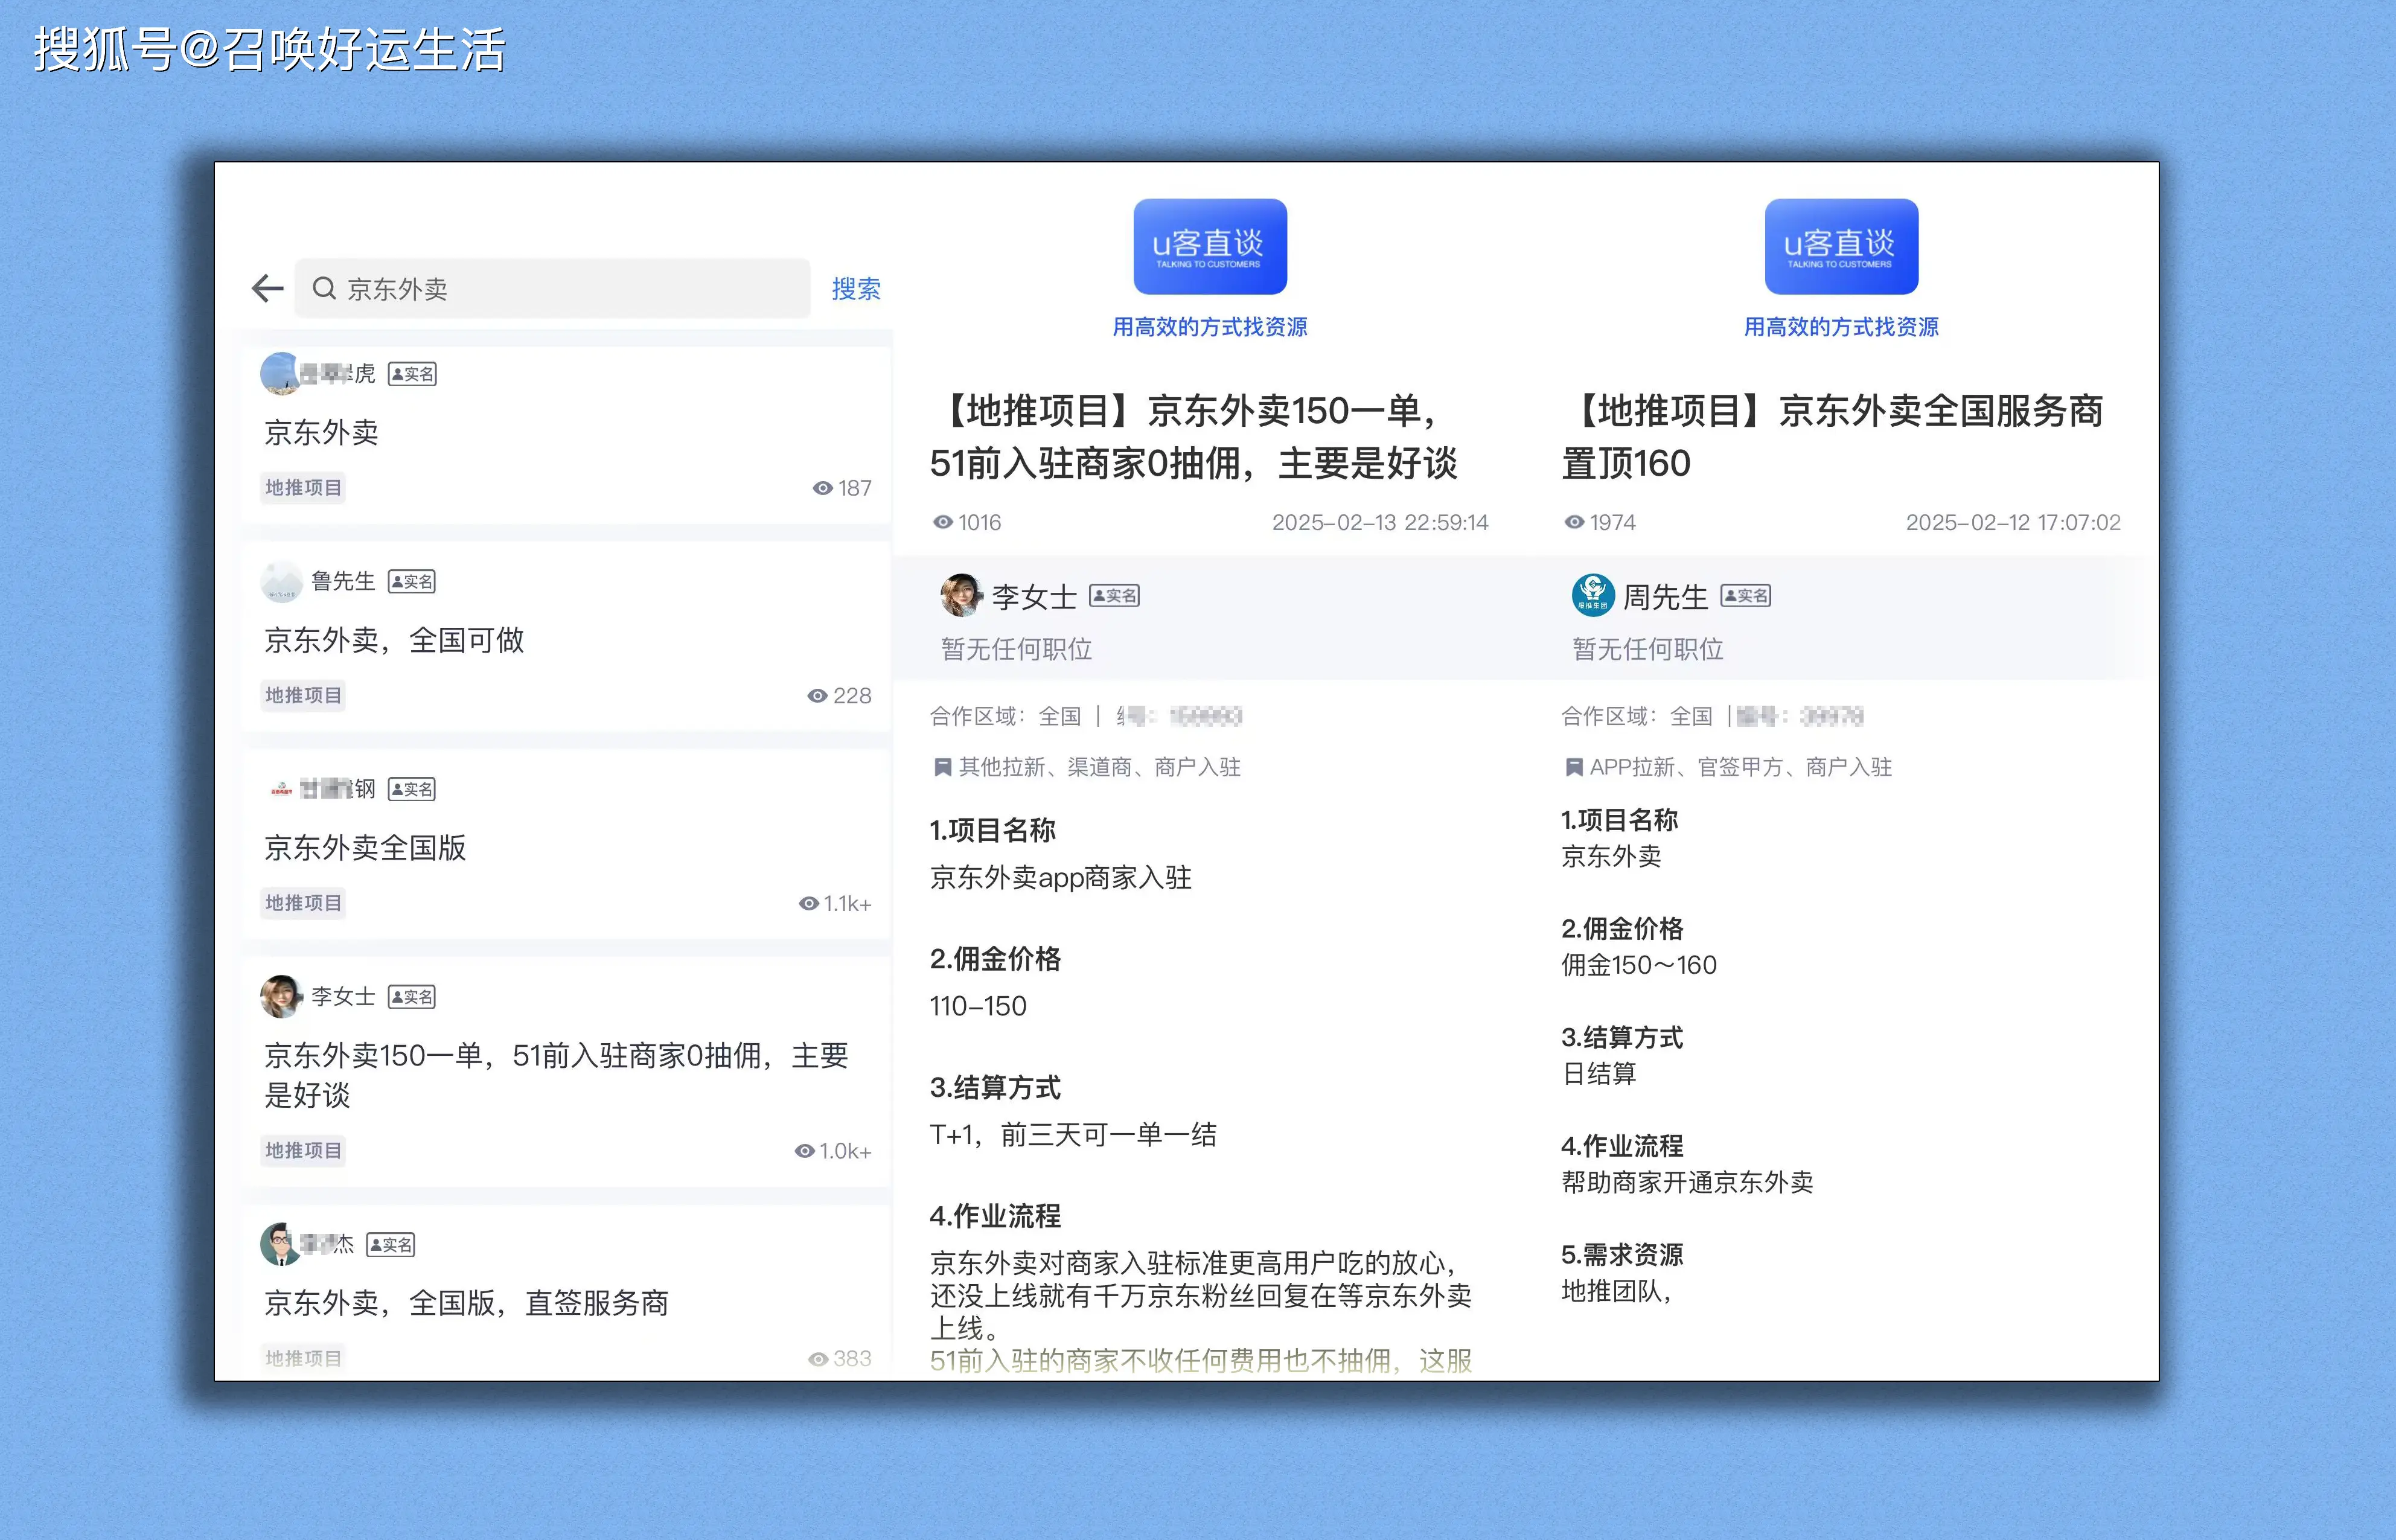Click text 京东外卖app商家入驻
Screen dimensions: 2396x1540
click(x=1061, y=878)
